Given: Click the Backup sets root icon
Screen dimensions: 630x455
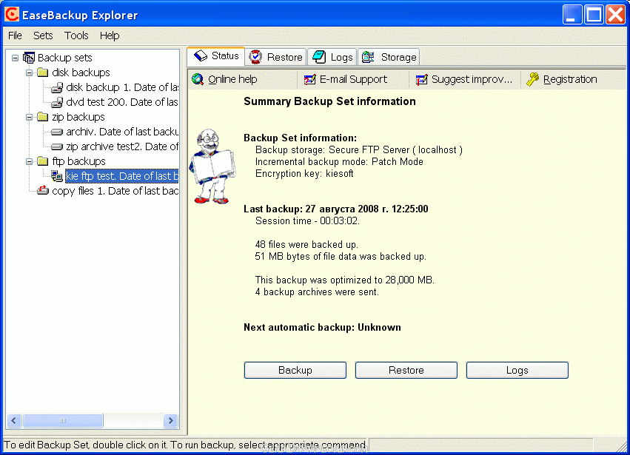Looking at the screenshot, I should click(29, 58).
